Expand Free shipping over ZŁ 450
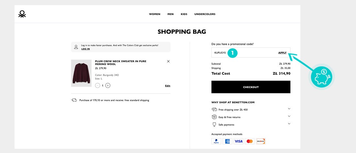Screen dimensions: 356x153 point(289,109)
